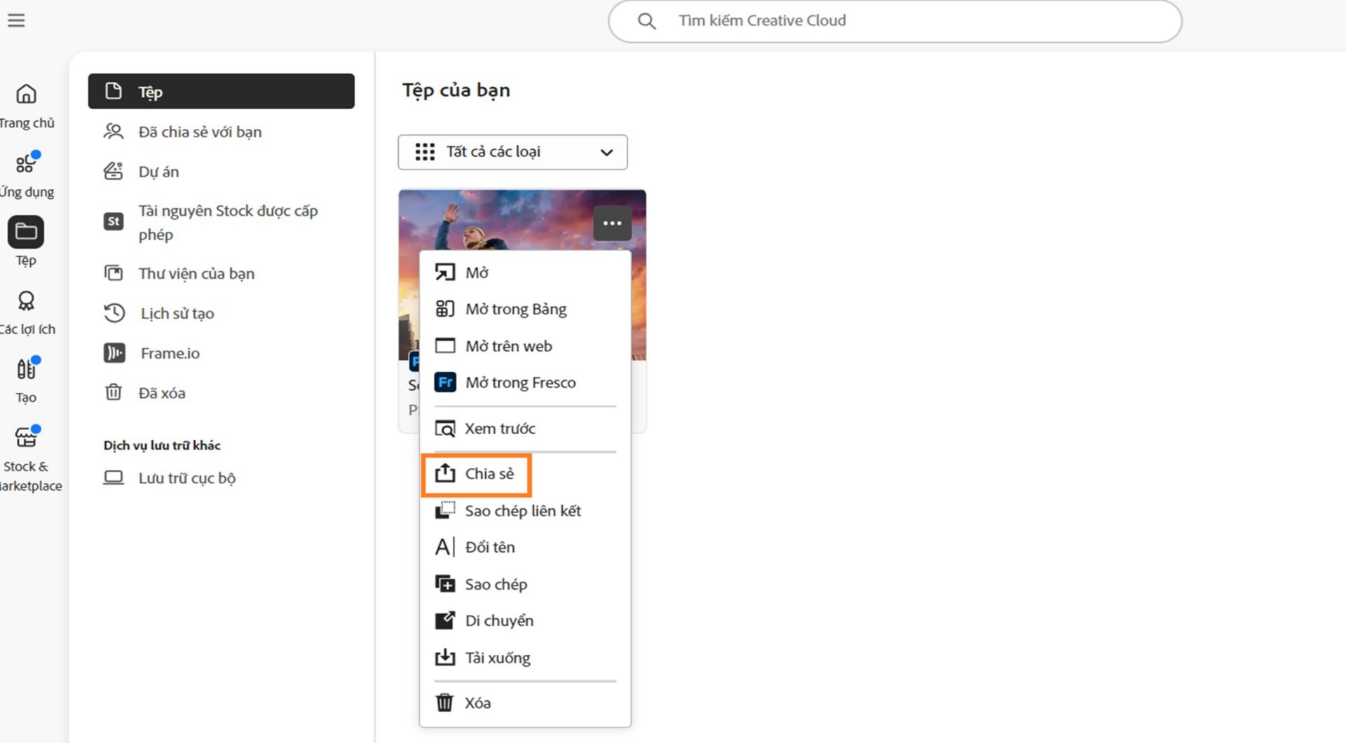Click the trash icon beside Đã xóa
1346x743 pixels.
click(x=114, y=392)
